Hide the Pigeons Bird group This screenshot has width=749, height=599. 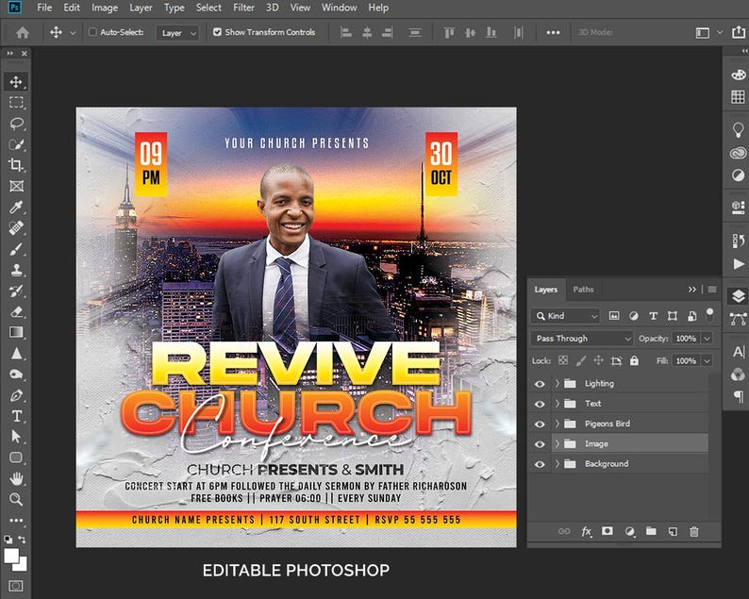pyautogui.click(x=540, y=424)
